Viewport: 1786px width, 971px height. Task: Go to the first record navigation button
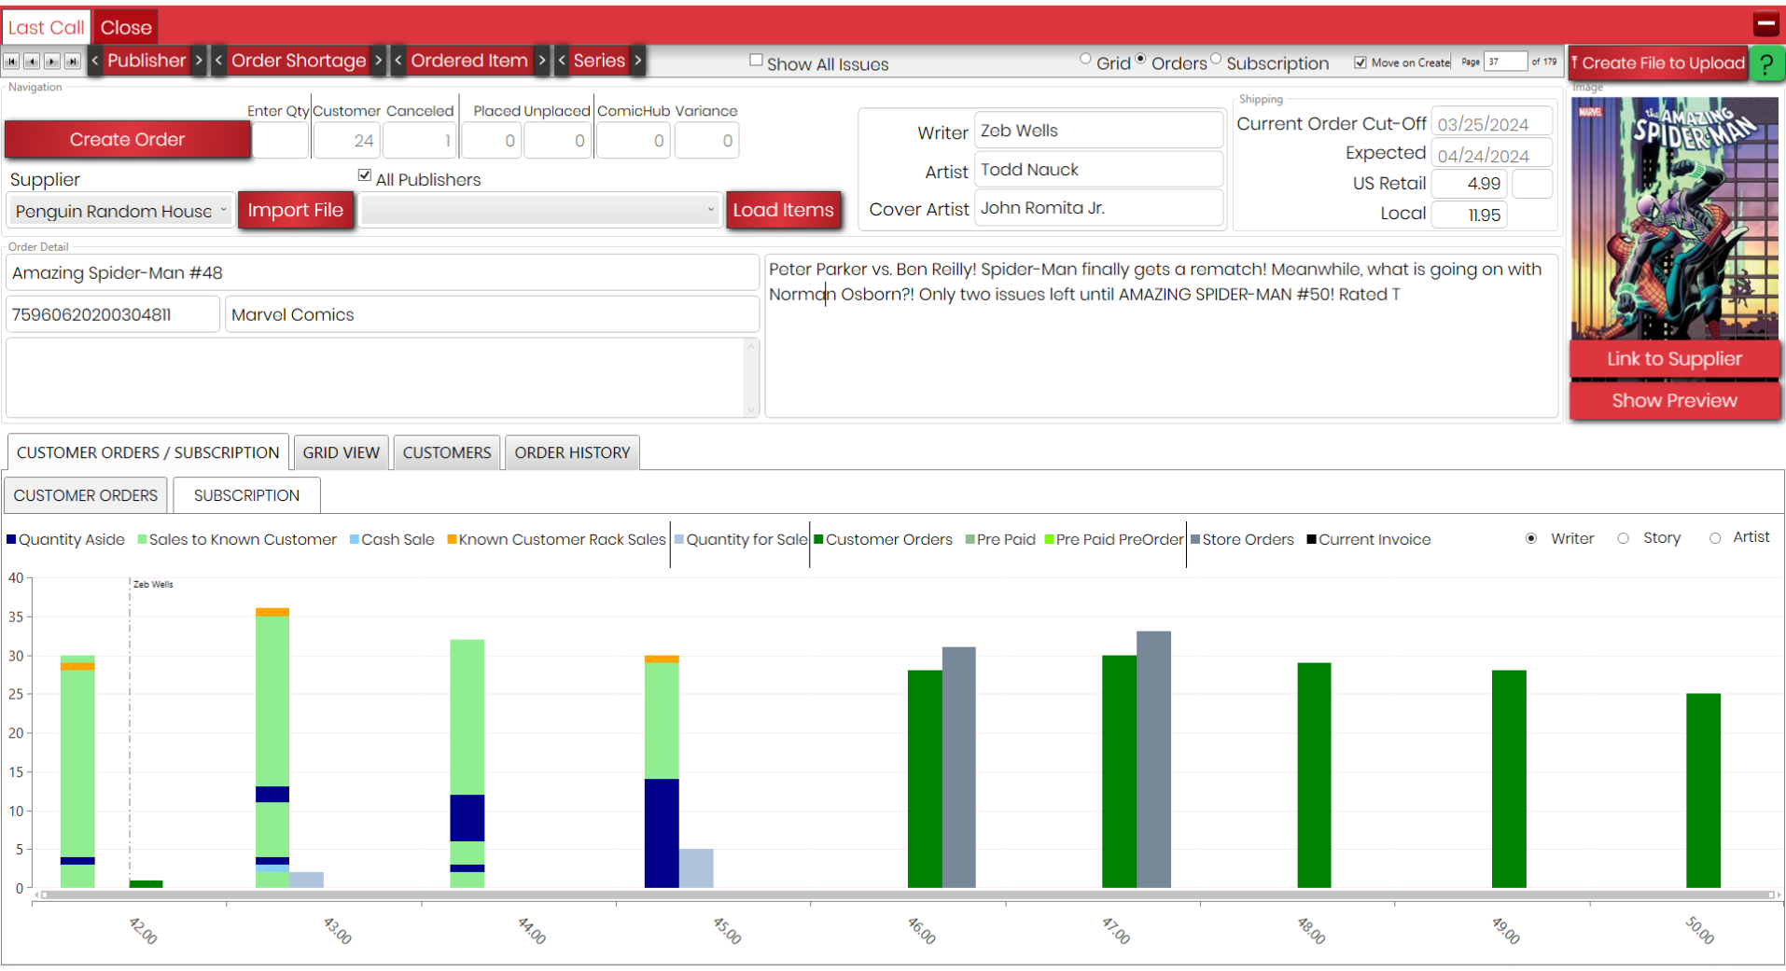pos(11,62)
